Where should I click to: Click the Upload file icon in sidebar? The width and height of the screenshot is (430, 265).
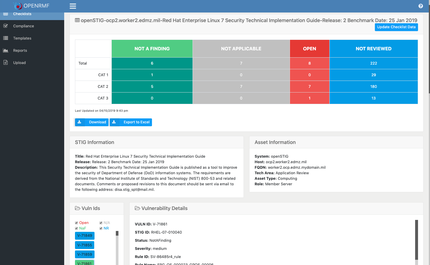[6, 63]
